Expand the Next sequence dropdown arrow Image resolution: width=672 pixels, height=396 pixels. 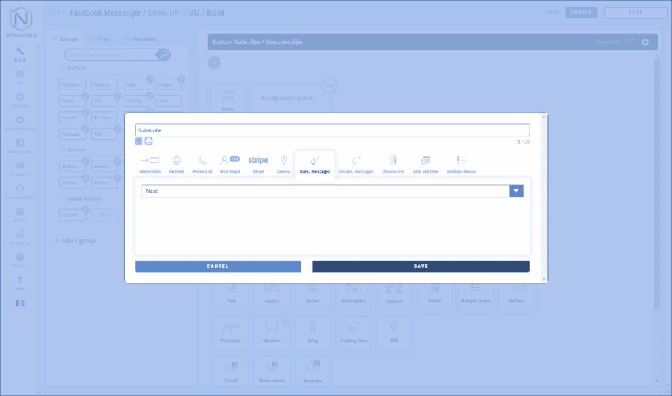516,191
